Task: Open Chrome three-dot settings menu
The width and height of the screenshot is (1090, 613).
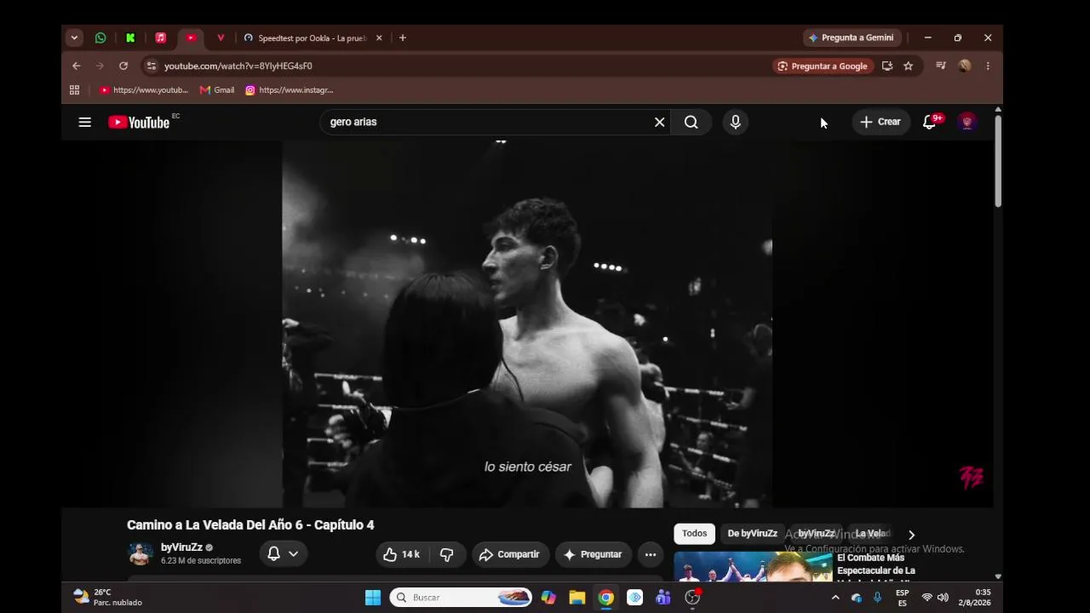Action: (x=988, y=66)
